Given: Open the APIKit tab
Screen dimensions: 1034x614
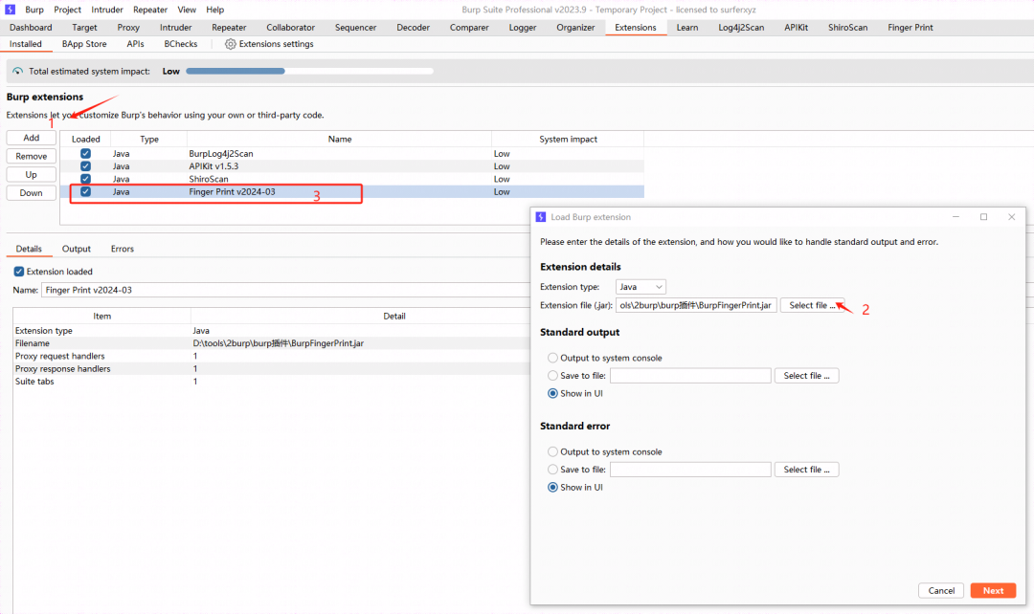Looking at the screenshot, I should pyautogui.click(x=796, y=28).
